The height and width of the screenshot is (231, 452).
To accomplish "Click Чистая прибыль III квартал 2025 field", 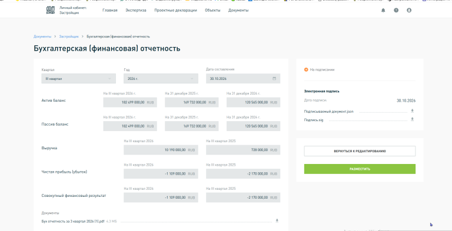I will pyautogui.click(x=243, y=173).
